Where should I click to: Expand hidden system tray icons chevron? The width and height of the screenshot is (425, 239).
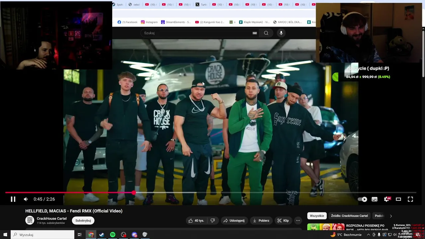point(368,235)
